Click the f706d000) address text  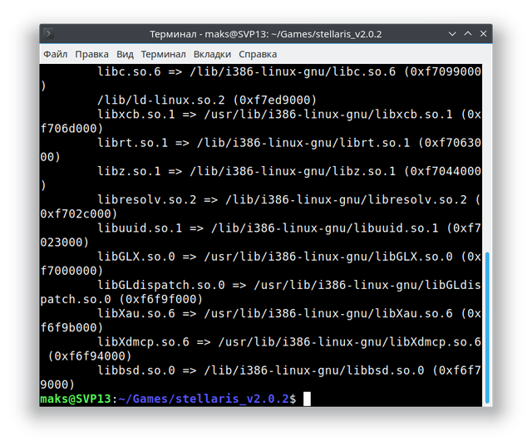pos(71,129)
